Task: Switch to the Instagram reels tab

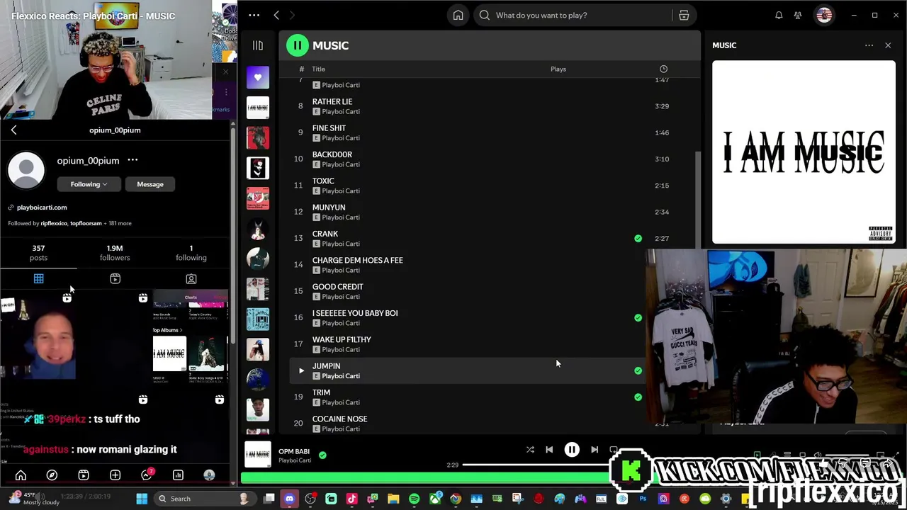Action: [115, 279]
